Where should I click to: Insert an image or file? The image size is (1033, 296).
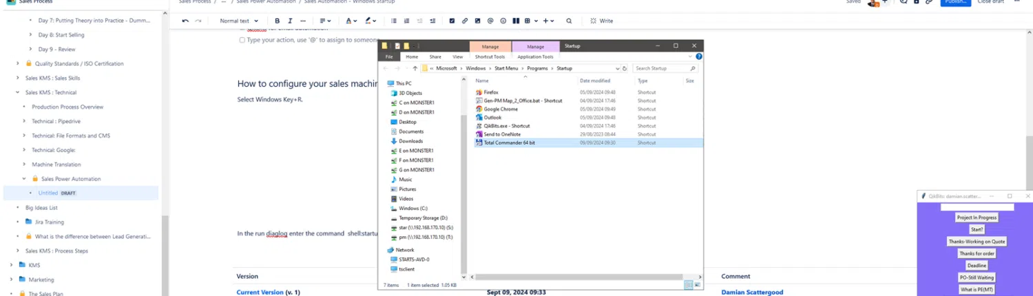tap(477, 21)
